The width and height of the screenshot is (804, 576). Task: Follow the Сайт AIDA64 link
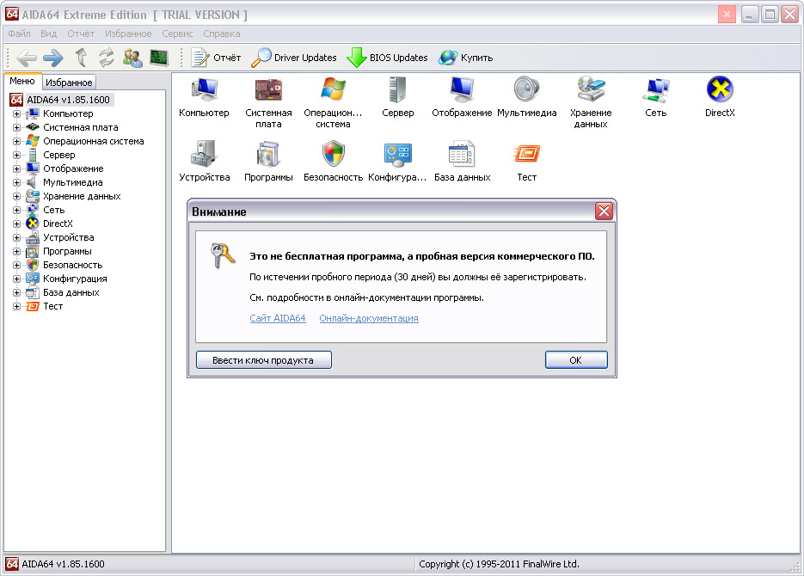278,318
